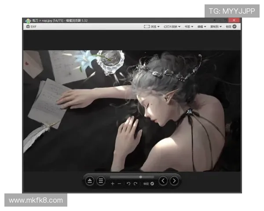
Task: Go to the previous image
Action: [163, 181]
